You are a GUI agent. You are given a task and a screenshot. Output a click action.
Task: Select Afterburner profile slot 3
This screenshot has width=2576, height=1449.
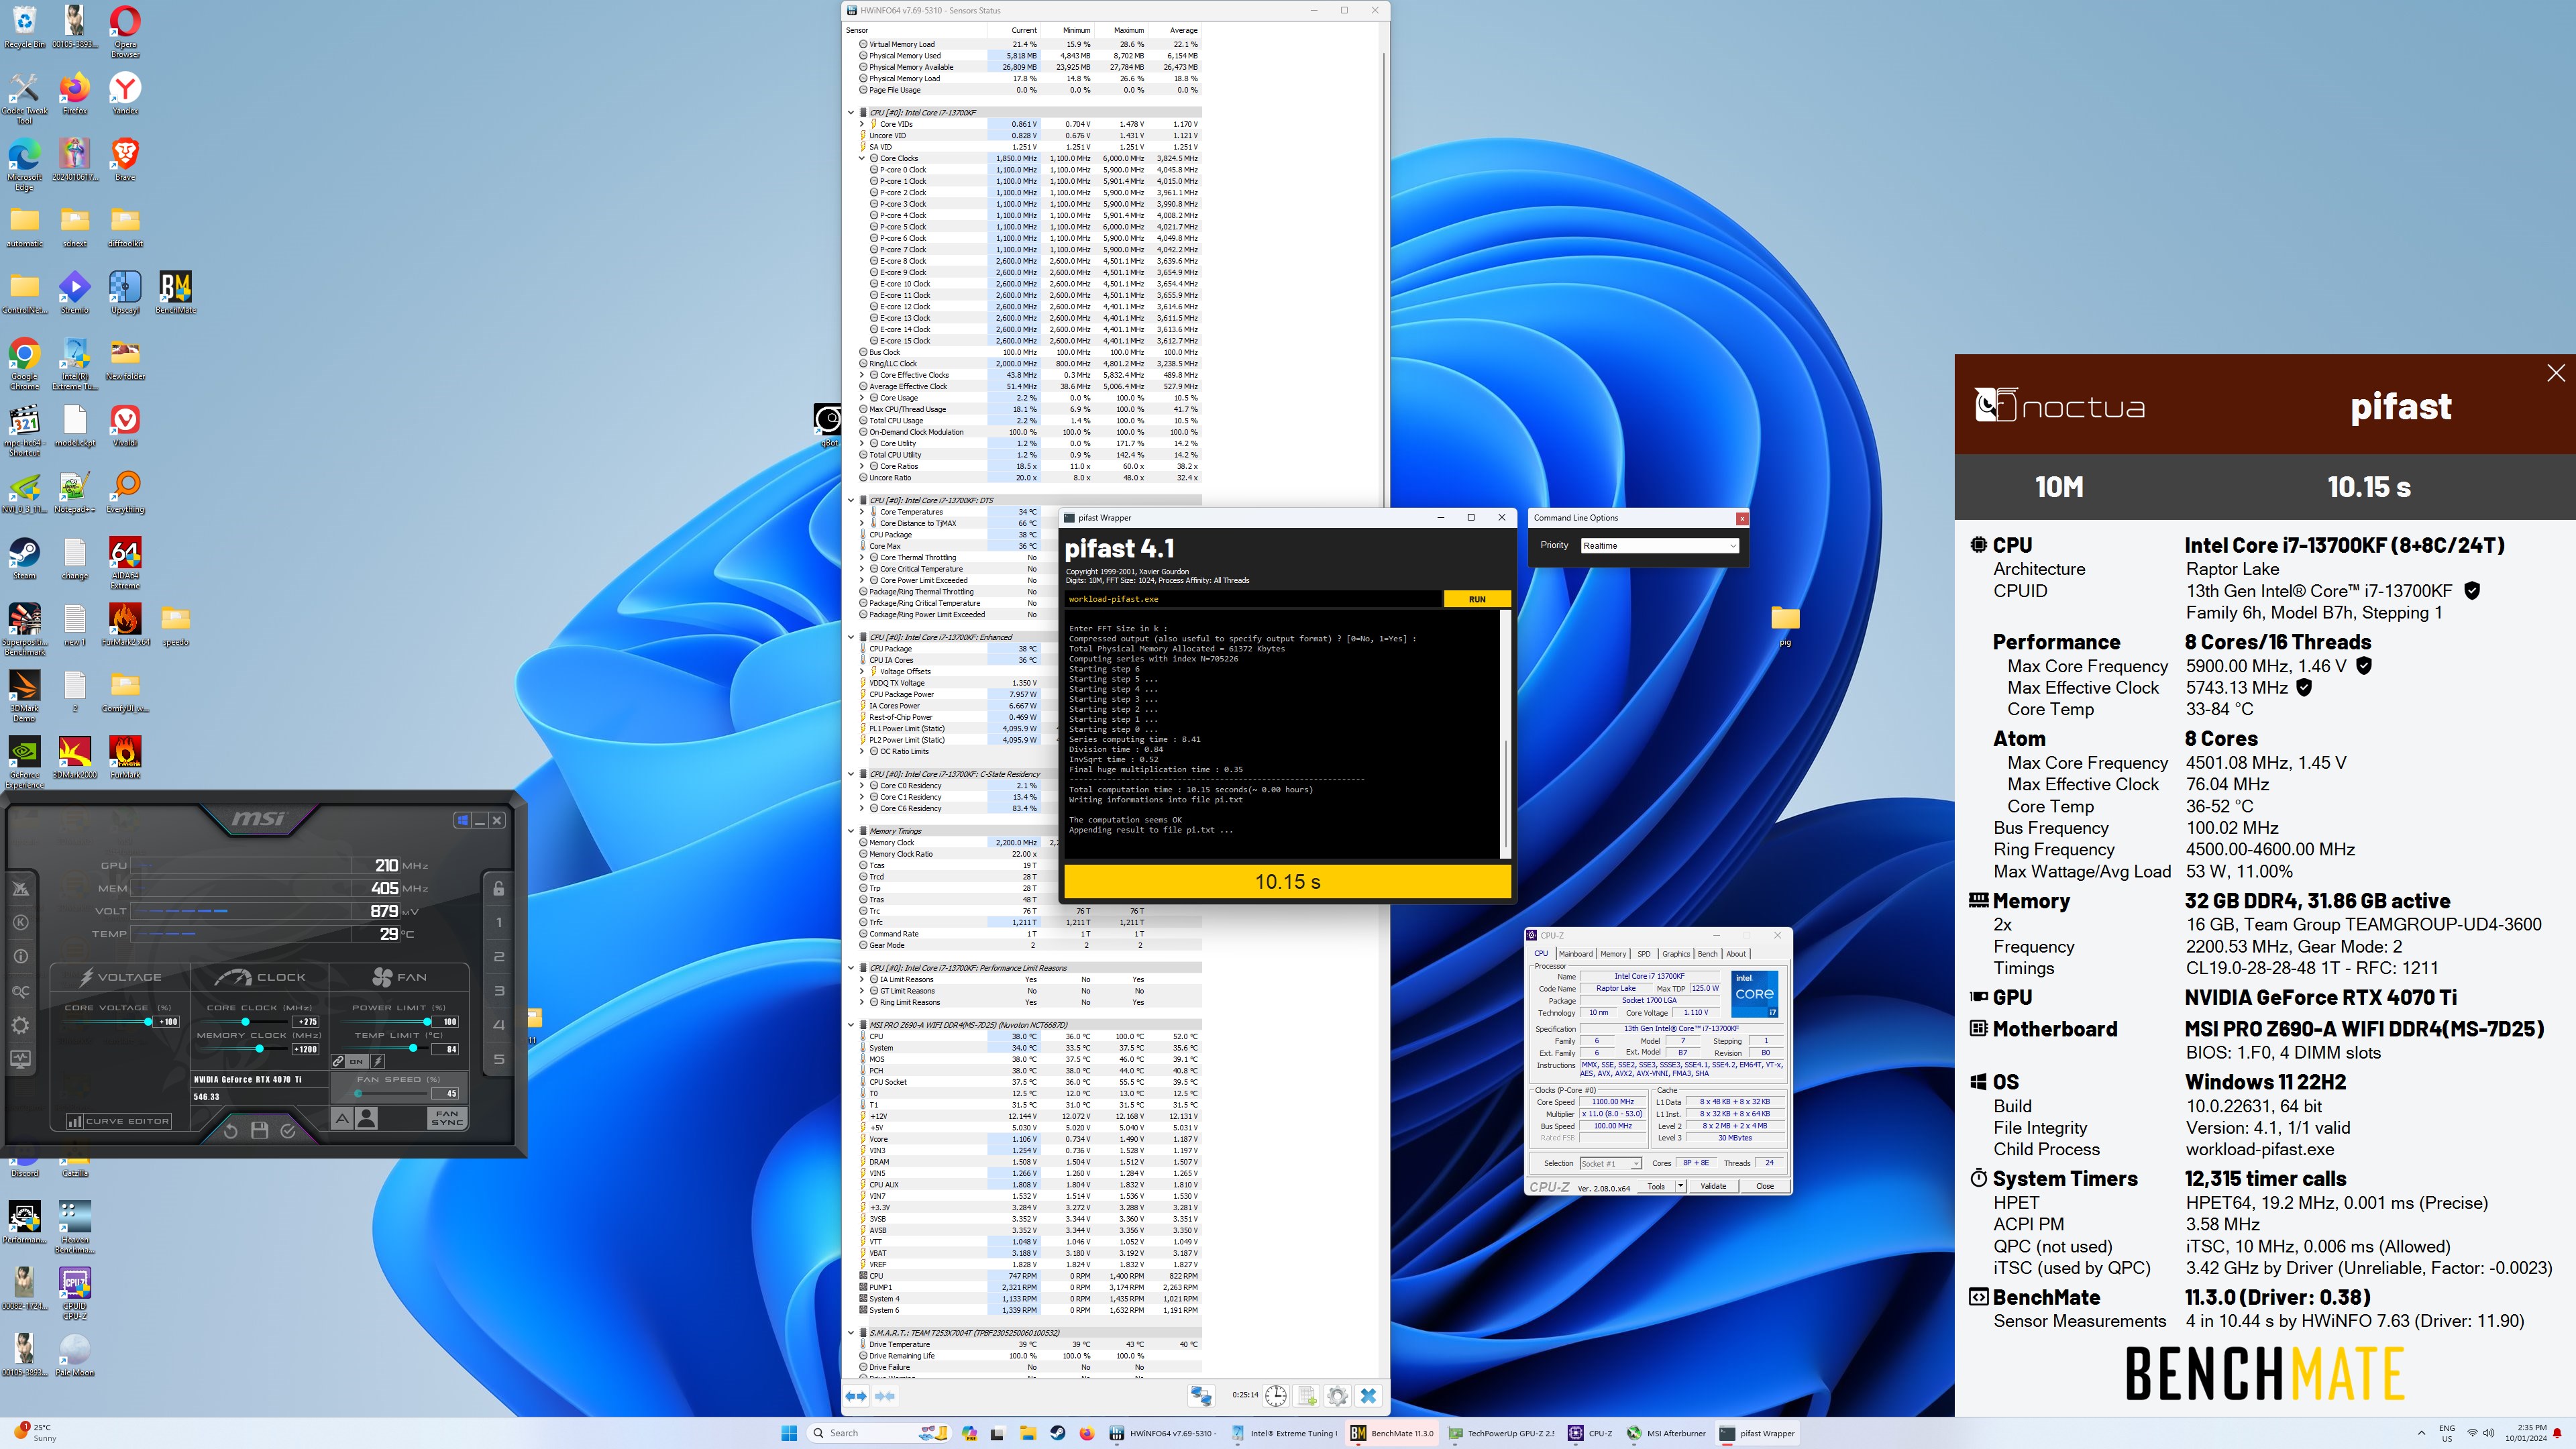click(499, 990)
